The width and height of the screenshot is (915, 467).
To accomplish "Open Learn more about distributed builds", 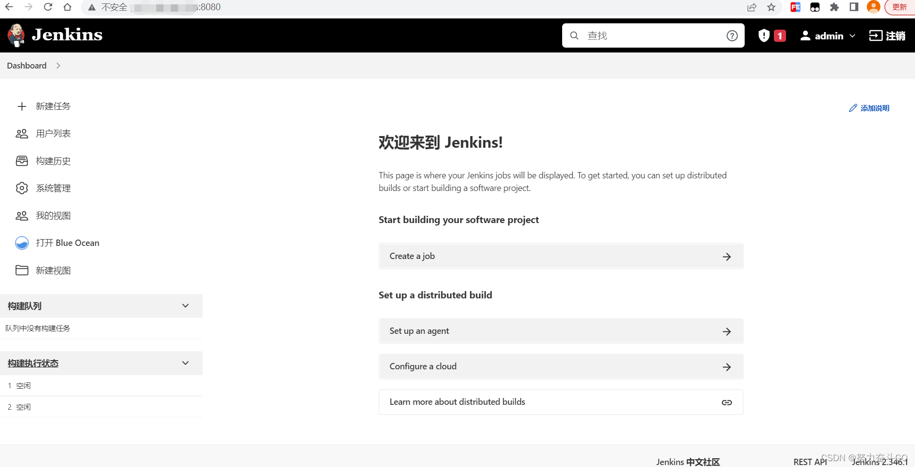I will point(561,402).
